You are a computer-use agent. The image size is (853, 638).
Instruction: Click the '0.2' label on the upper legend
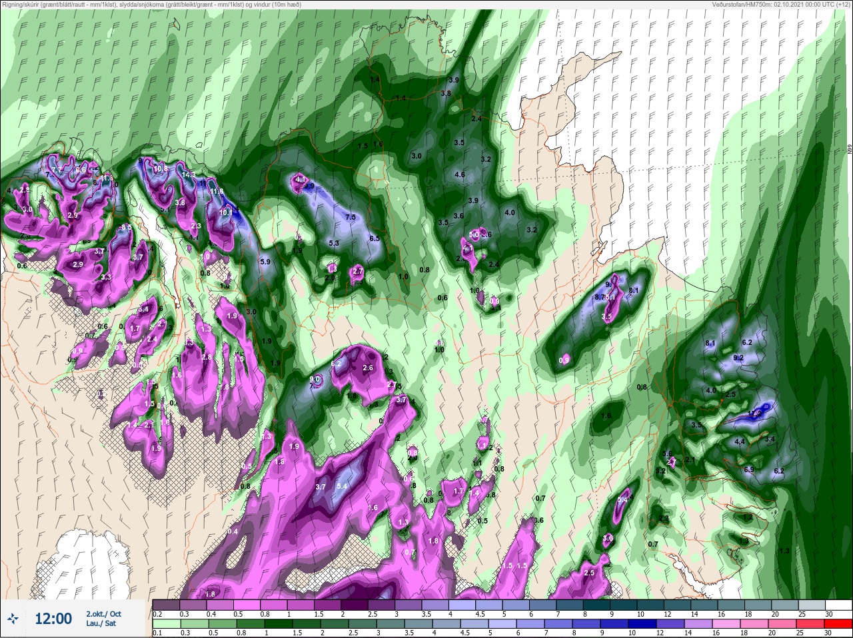click(157, 614)
